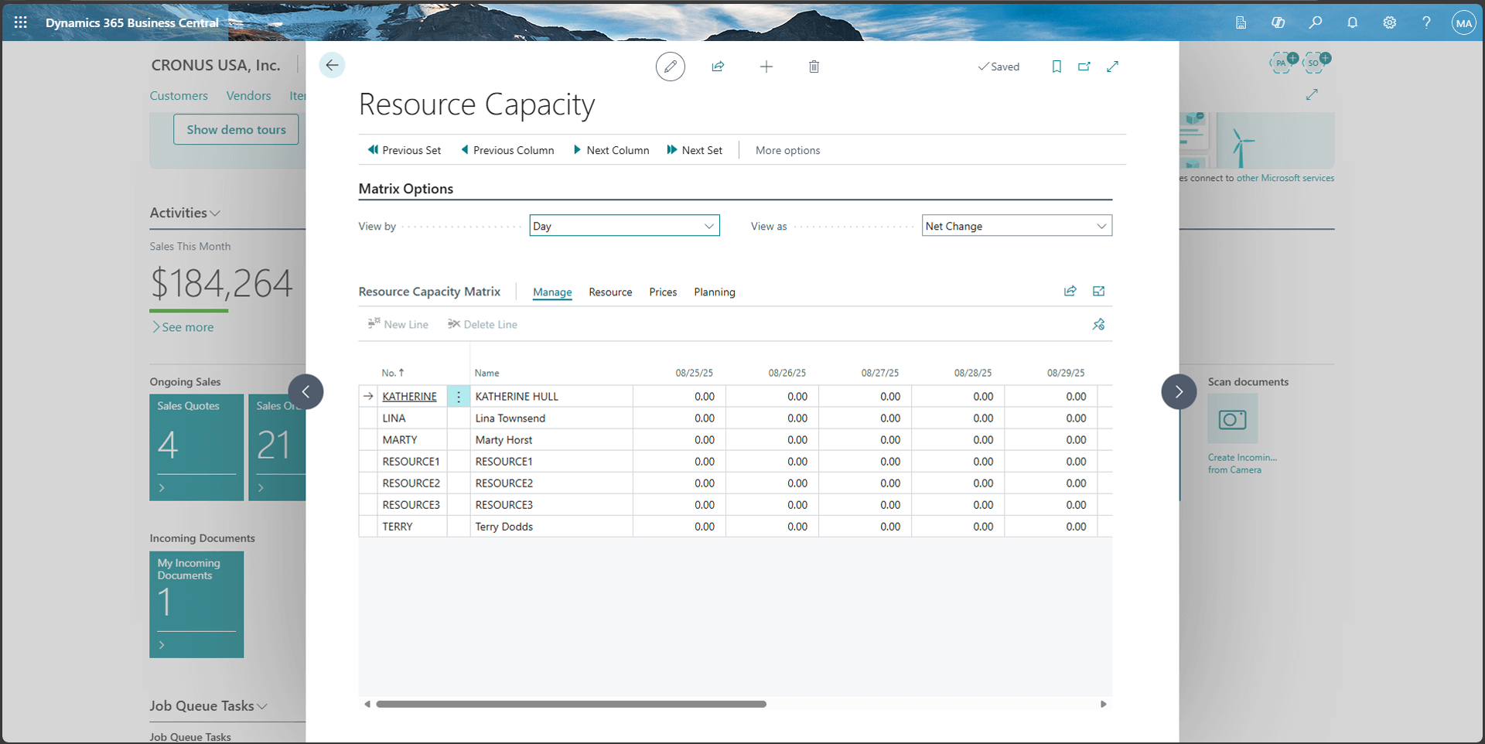Select the KATHERINE row indicator arrow
Viewport: 1485px width, 744px height.
click(x=367, y=396)
